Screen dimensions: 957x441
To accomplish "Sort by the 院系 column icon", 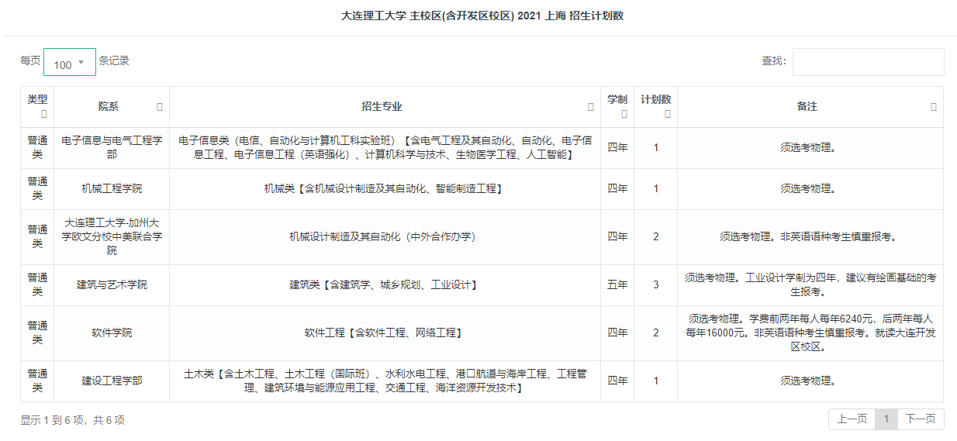I will (160, 107).
